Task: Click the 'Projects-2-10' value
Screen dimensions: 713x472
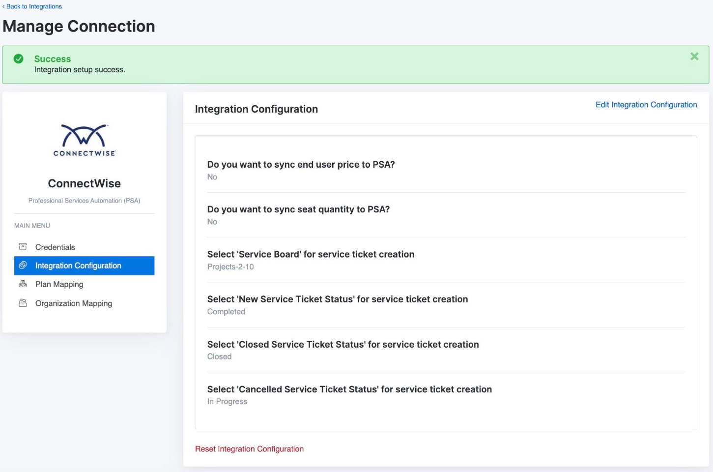Action: 230,267
